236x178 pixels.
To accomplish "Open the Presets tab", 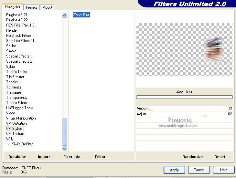I will 32,7.
